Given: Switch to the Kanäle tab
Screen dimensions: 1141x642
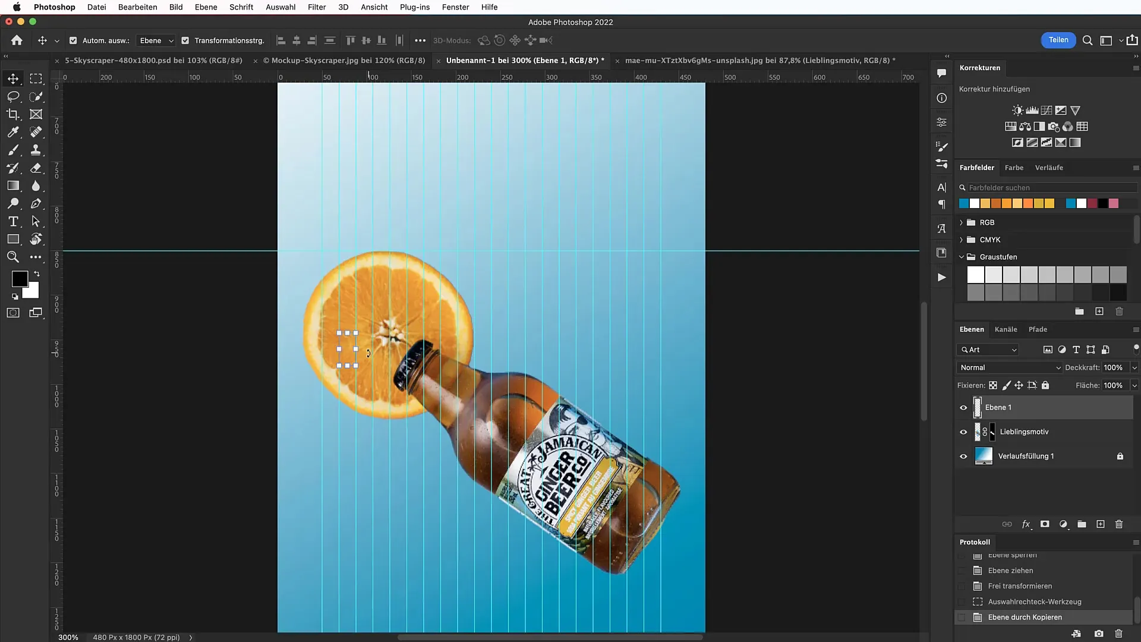Looking at the screenshot, I should (x=1006, y=329).
